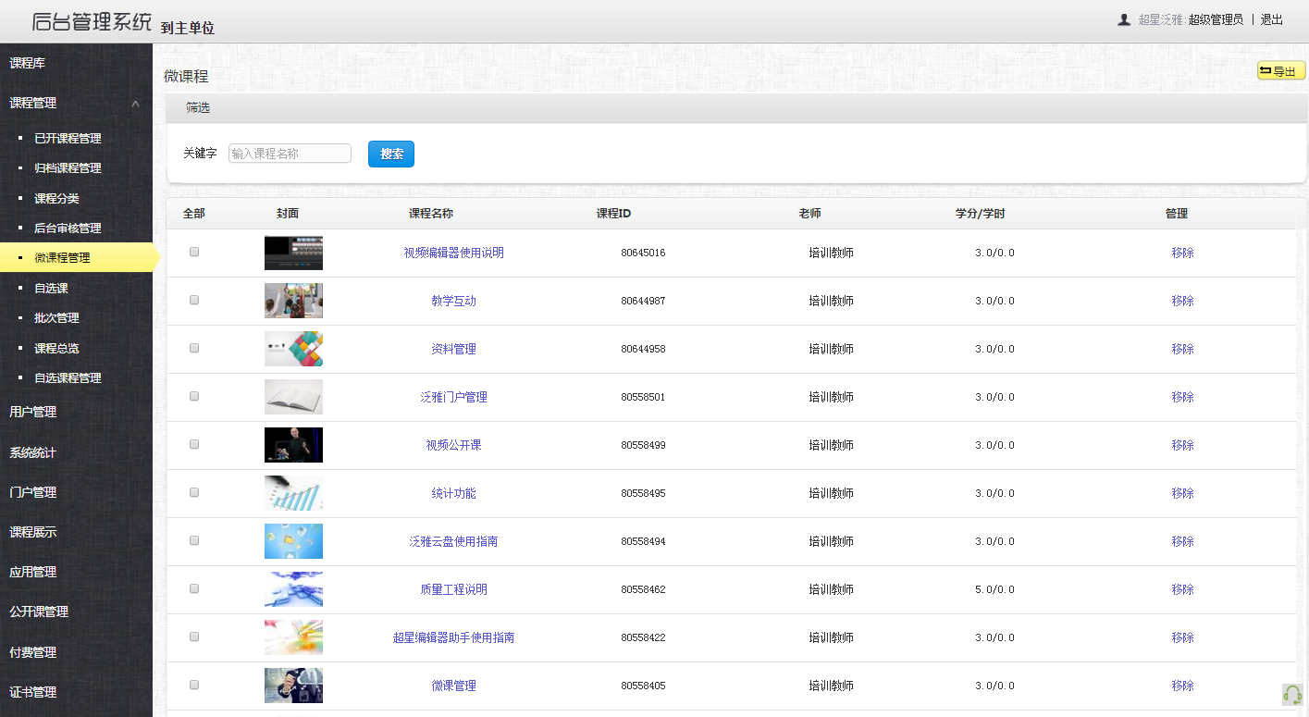Click the thumbnail for 视频编辑器使用说明 course

coord(293,252)
